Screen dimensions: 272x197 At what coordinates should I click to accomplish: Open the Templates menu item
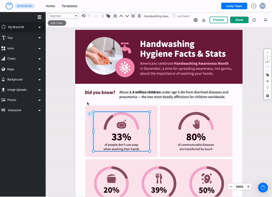tap(69, 6)
